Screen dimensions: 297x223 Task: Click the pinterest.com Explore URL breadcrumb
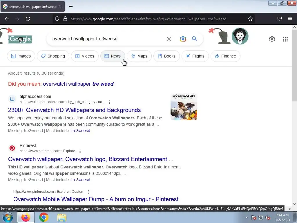click(47, 151)
